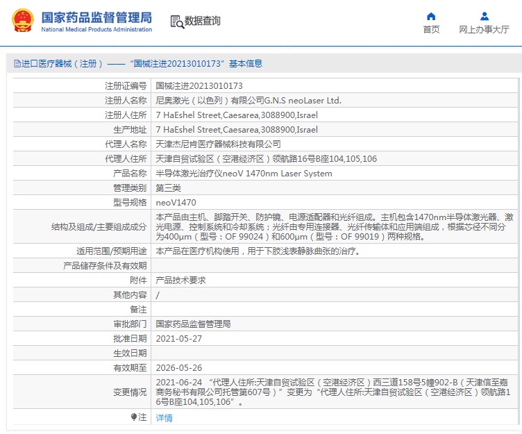
Task: Select the 生产地址 address value
Action: (x=237, y=130)
